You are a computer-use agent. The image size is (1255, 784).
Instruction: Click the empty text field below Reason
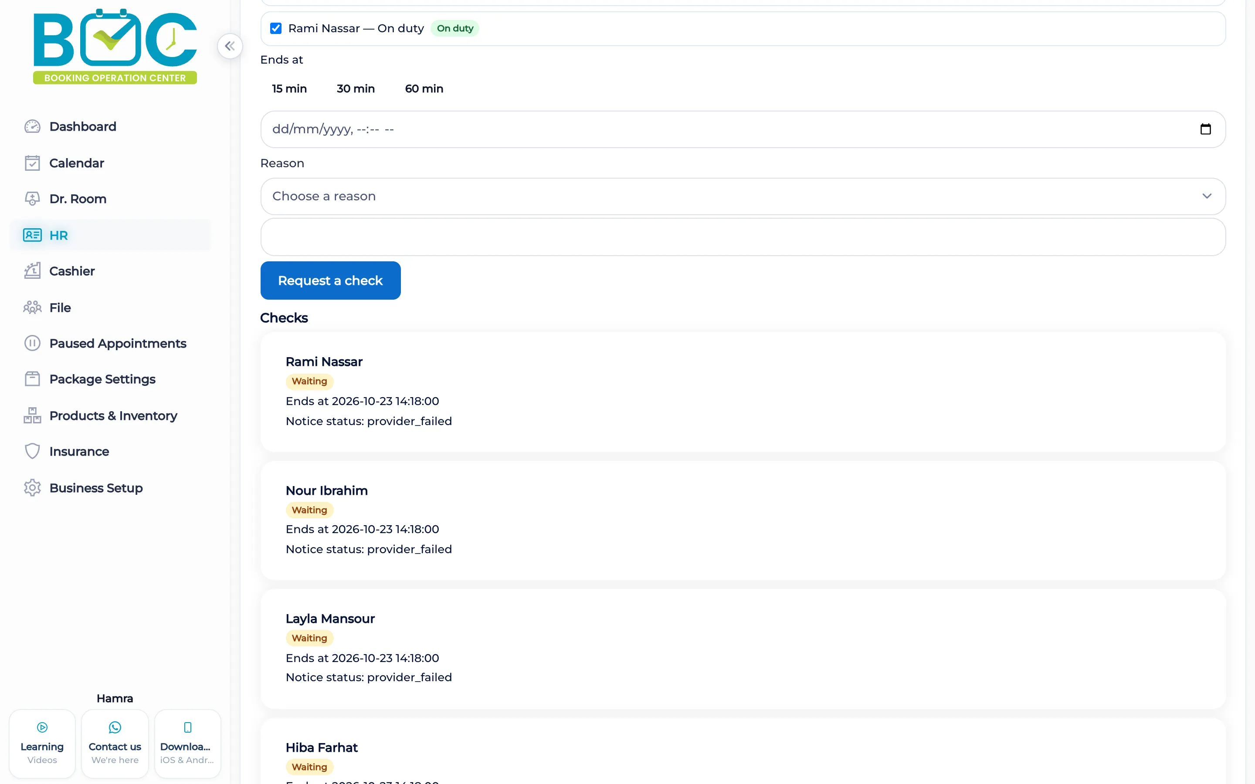point(743,237)
